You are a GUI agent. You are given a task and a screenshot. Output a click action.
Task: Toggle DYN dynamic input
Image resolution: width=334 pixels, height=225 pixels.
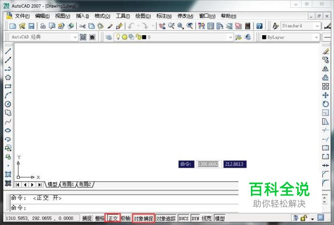(195, 218)
